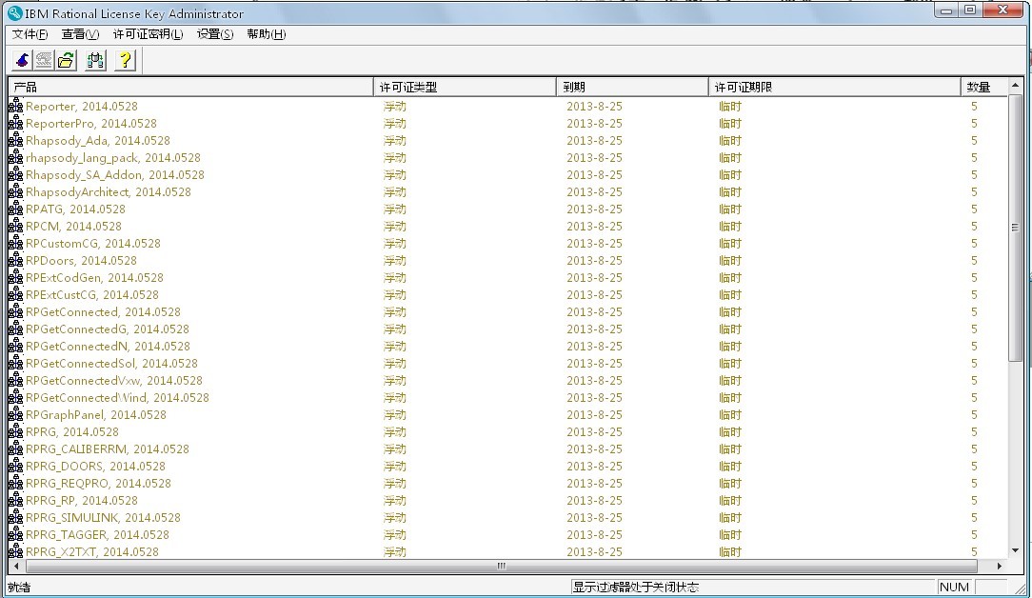Select the RhapsodyArchitect, 2014.0528 row
This screenshot has width=1032, height=598.
tap(507, 191)
